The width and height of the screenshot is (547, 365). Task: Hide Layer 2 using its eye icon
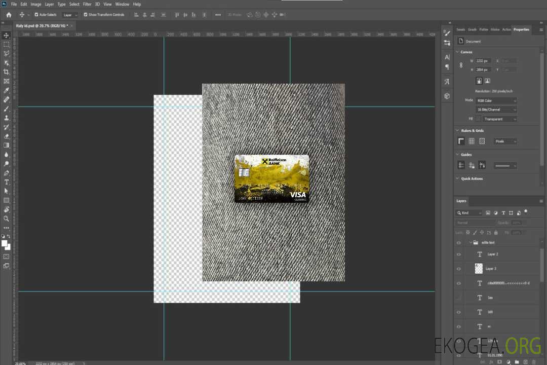tap(459, 254)
